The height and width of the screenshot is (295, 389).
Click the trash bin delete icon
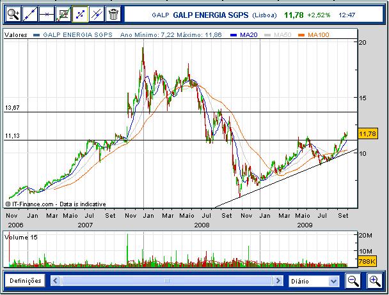[x=113, y=14]
